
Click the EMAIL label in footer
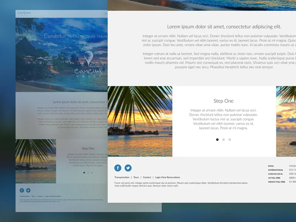click(x=271, y=166)
